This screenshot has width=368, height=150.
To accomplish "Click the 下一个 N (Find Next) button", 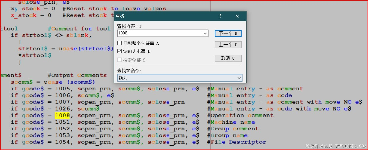I will coord(228,33).
